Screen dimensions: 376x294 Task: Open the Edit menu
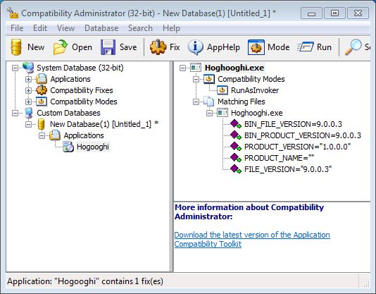[x=40, y=28]
